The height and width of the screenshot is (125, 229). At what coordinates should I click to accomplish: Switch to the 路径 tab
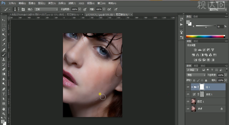203,66
